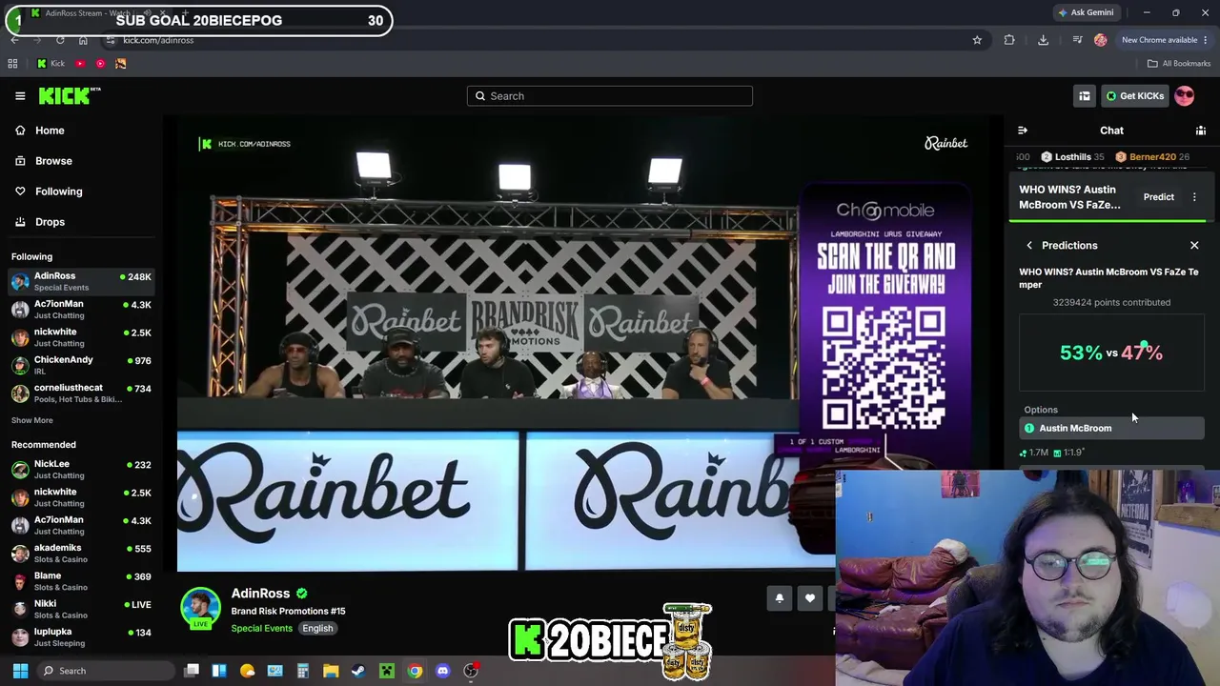Open NickLee in the Recommended list
Viewport: 1220px width, 686px height.
click(81, 470)
